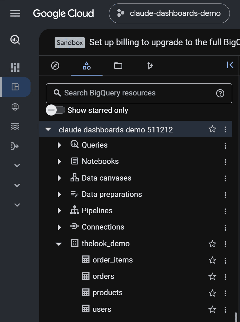Click the Sandbox badge
This screenshot has width=240, height=322.
69,43
